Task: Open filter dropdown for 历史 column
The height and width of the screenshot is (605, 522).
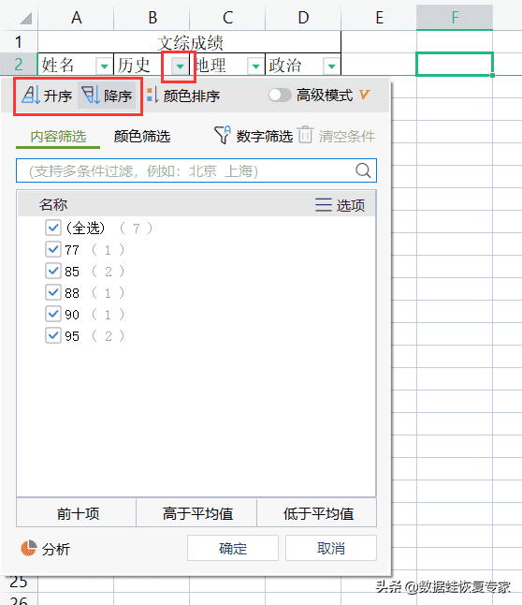Action: coord(180,66)
